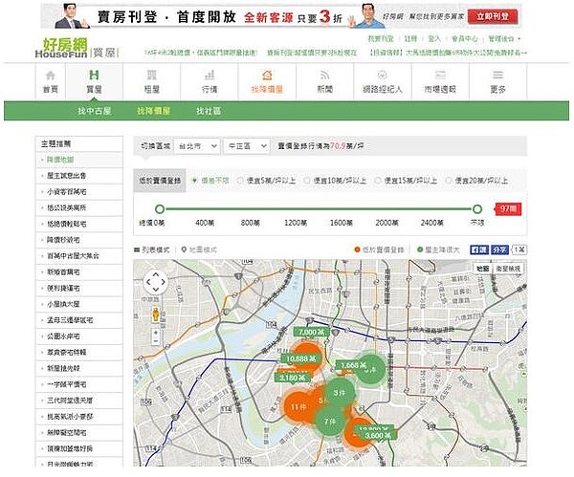Image resolution: width=574 pixels, height=477 pixels.
Task: Switch to 地圖模式 map mode
Action: click(199, 249)
